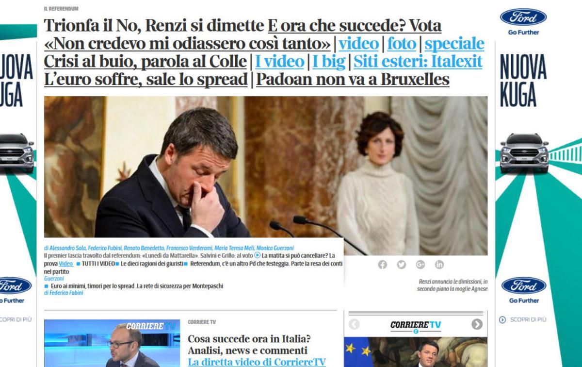Share the article on Facebook

coord(383,265)
